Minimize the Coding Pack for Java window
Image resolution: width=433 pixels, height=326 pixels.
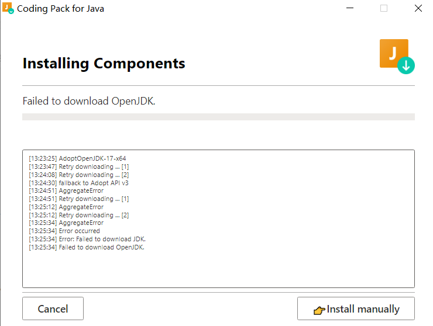click(x=350, y=8)
